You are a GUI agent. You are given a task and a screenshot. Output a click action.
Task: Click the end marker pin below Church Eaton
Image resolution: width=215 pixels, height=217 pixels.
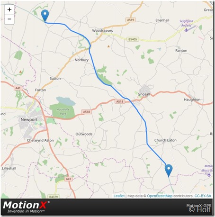tap(169, 171)
